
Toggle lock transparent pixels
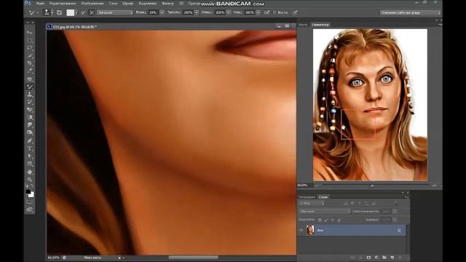[320, 220]
